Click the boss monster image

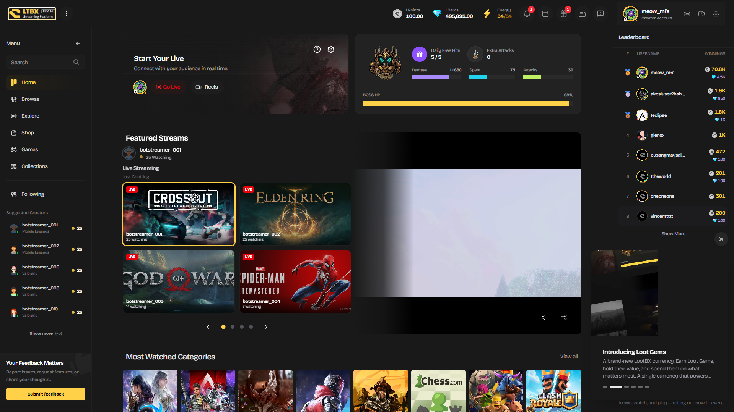pos(386,63)
